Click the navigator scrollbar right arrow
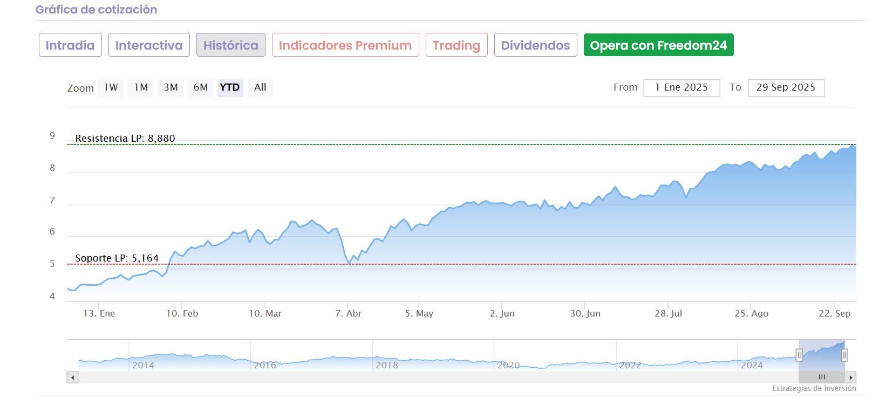 tap(851, 377)
